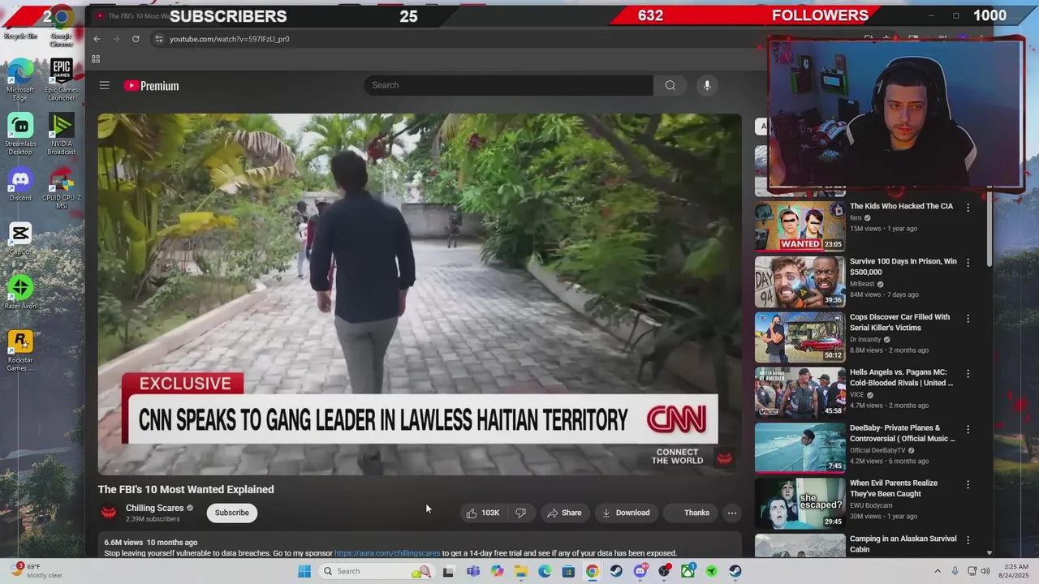This screenshot has height=584, width=1039.
Task: Click the browser address bar URL
Action: (229, 39)
